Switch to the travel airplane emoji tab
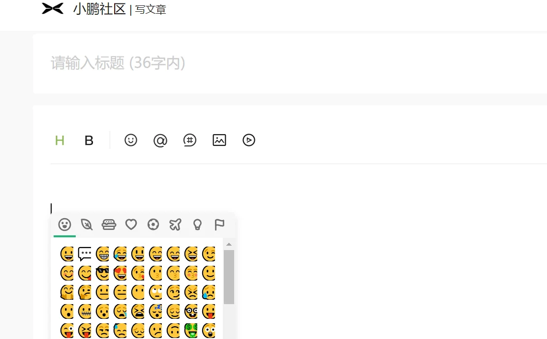The height and width of the screenshot is (339, 547). 175,225
